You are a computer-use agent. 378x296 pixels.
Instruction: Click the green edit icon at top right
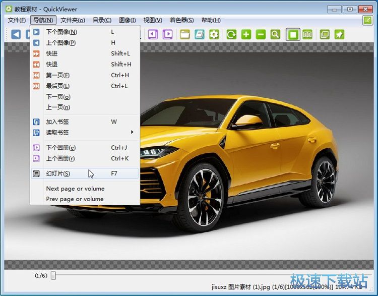coord(367,20)
